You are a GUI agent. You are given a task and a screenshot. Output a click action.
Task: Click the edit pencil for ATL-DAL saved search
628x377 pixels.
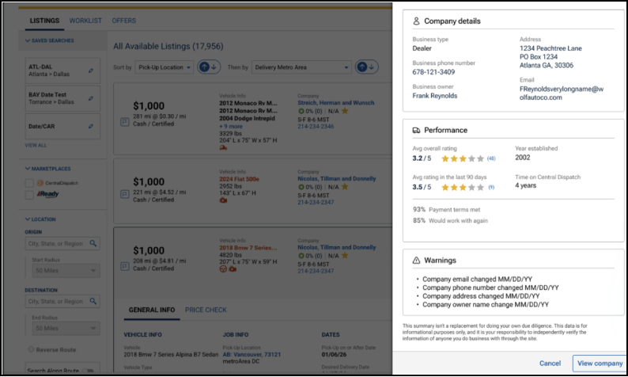click(x=91, y=71)
